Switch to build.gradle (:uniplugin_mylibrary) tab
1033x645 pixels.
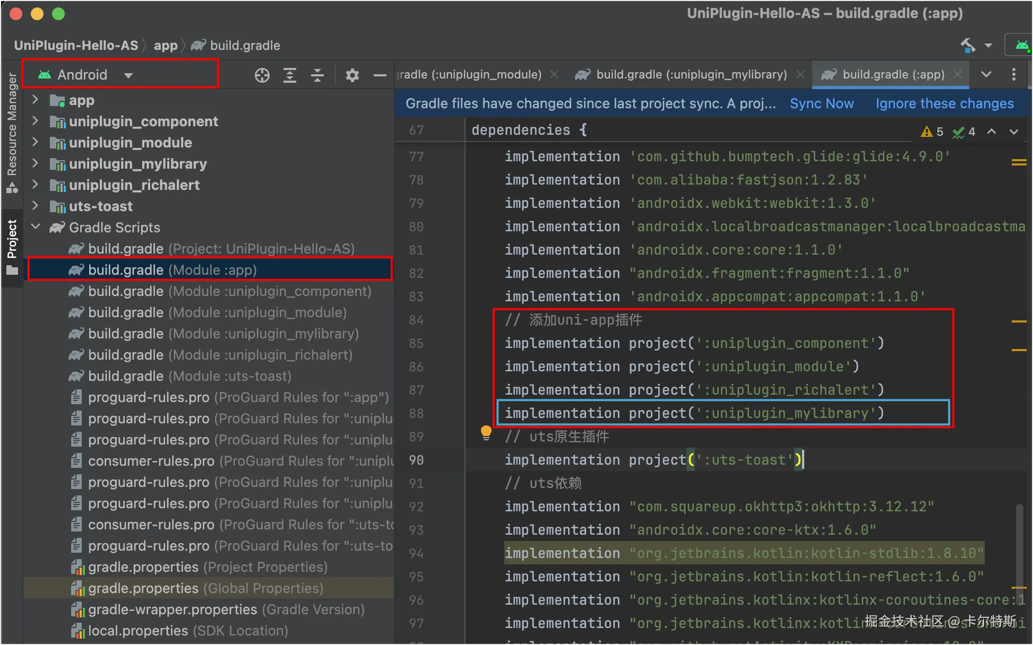point(691,74)
